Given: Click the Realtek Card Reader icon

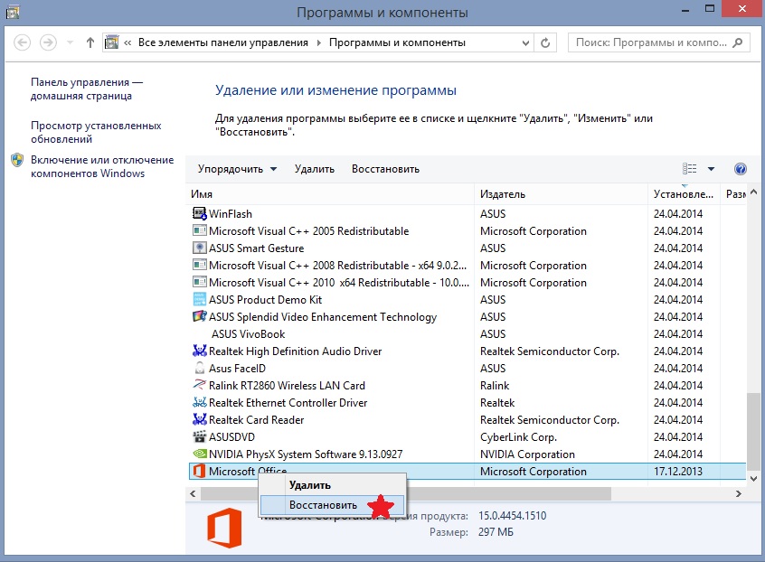Looking at the screenshot, I should coord(200,419).
